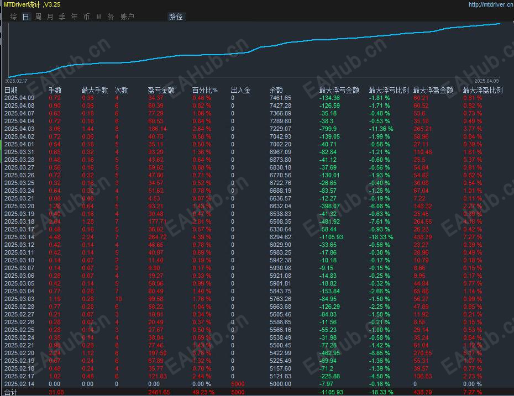The width and height of the screenshot is (514, 396).
Task: Select the 2025.03.20 date row
Action: [19, 206]
